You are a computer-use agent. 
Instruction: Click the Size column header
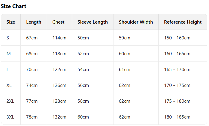click(11, 22)
